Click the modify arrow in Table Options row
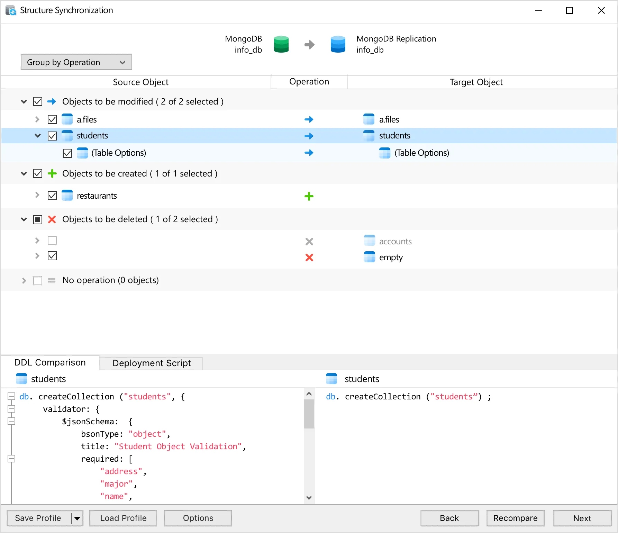 (309, 153)
